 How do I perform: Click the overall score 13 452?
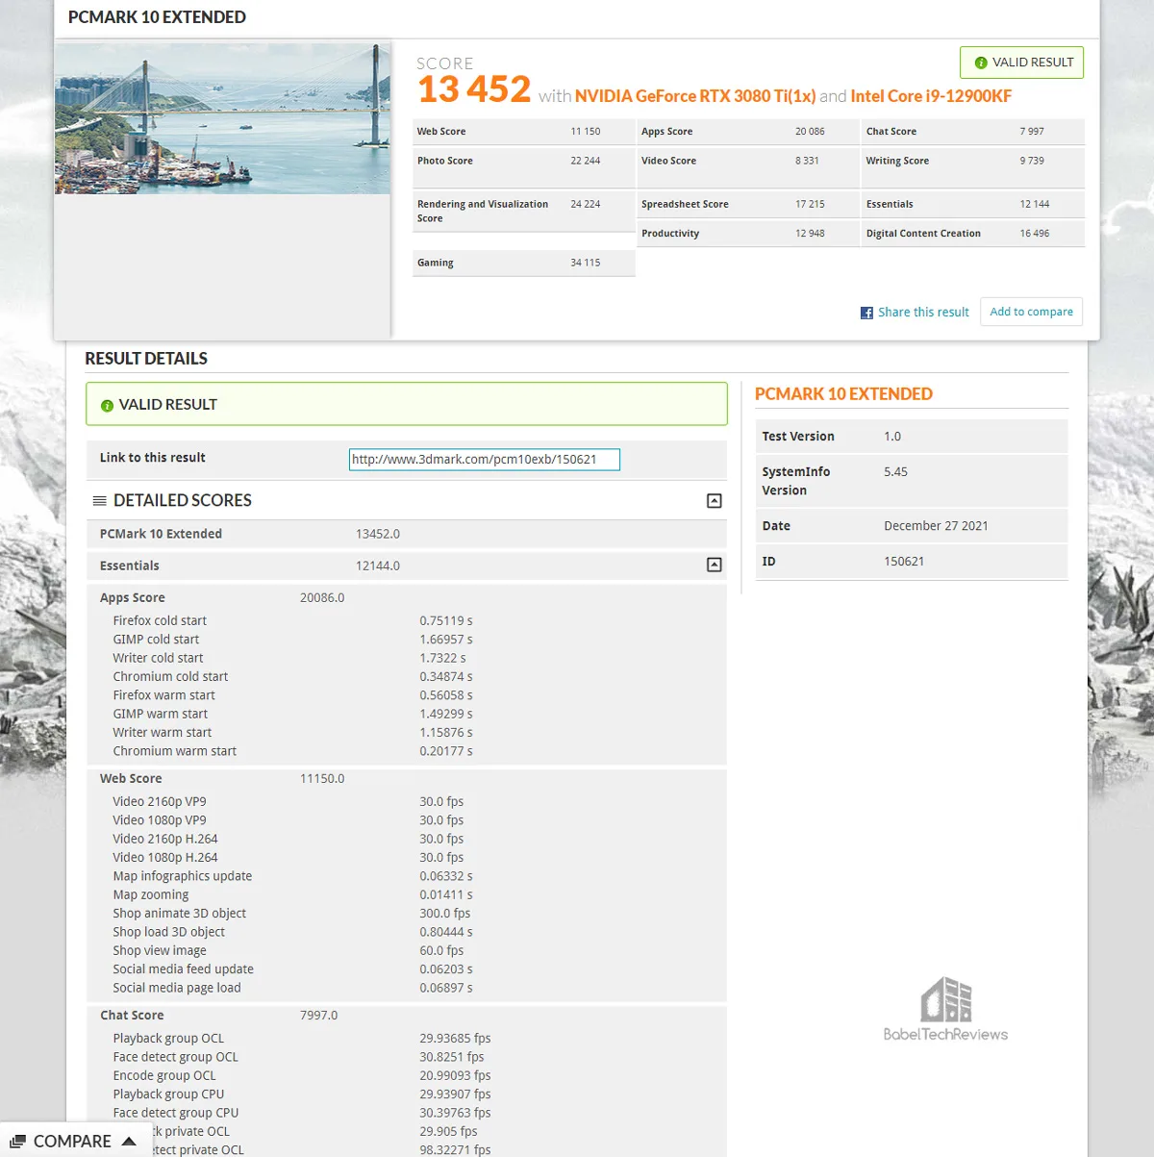(x=473, y=89)
